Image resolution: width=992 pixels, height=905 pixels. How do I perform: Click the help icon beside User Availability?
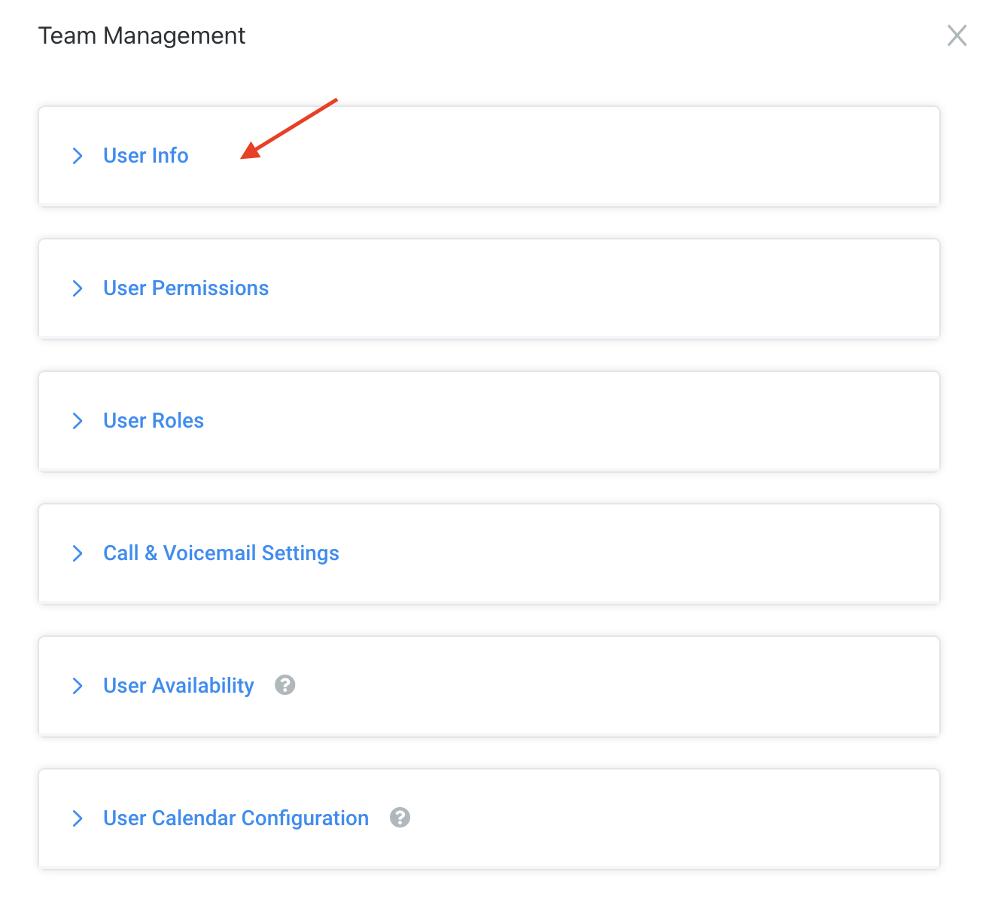(x=285, y=685)
